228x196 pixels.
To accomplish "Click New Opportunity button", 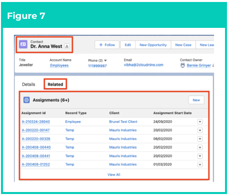I will coord(153,45).
